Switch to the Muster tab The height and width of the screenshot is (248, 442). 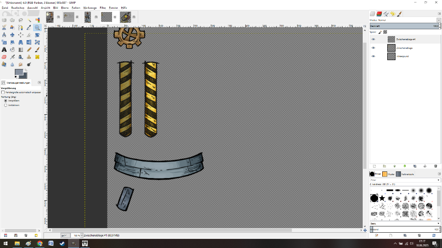click(x=388, y=174)
